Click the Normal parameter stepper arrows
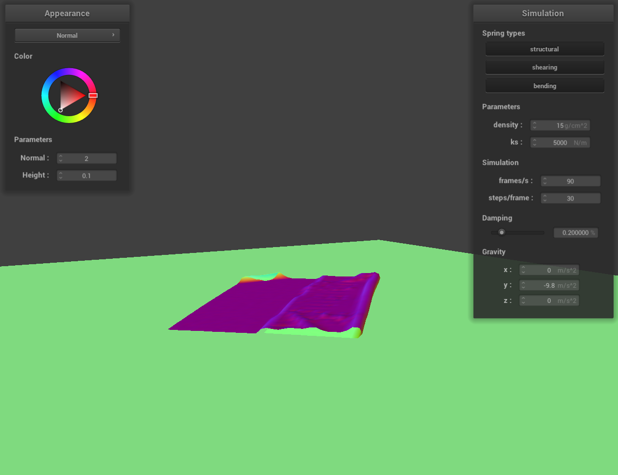The image size is (618, 475). point(61,158)
